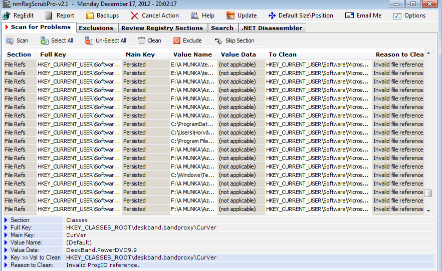Click the DeskBand.PowerDVD9.9 value data
The image size is (442, 271).
click(x=101, y=250)
